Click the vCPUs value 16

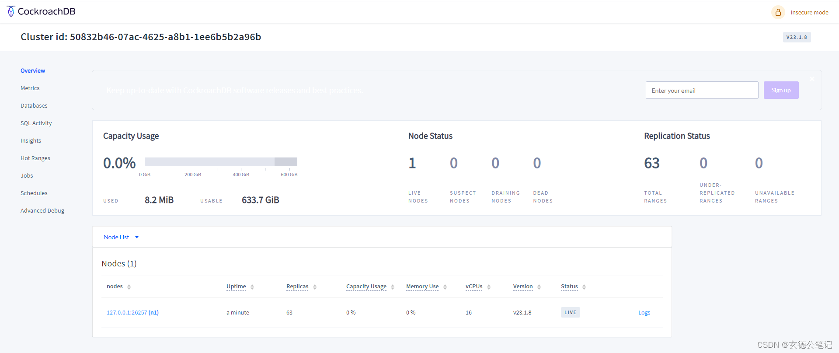point(469,312)
